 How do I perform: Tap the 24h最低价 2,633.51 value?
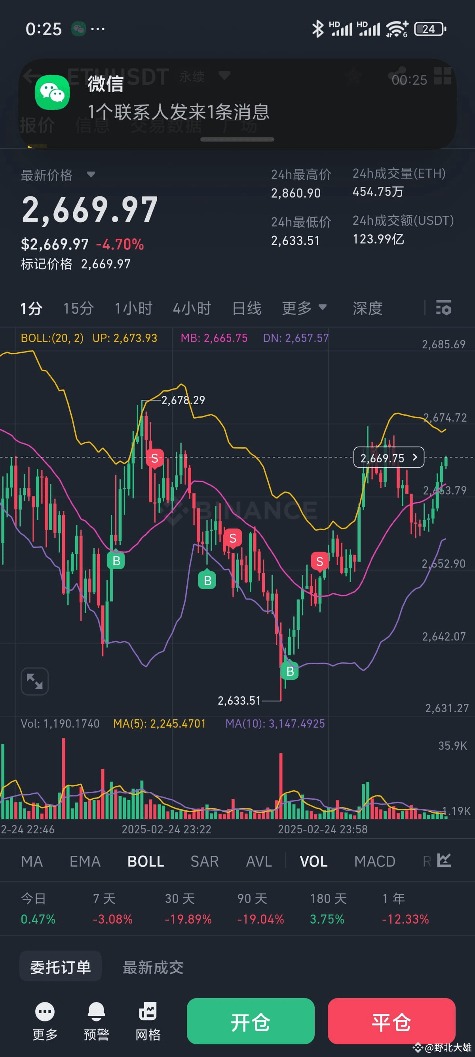coord(295,240)
